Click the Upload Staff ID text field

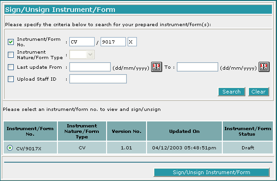tap(98, 79)
